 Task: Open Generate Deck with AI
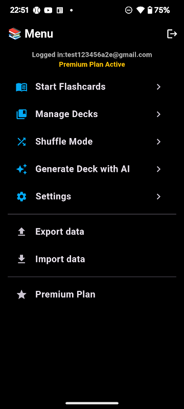(x=92, y=169)
